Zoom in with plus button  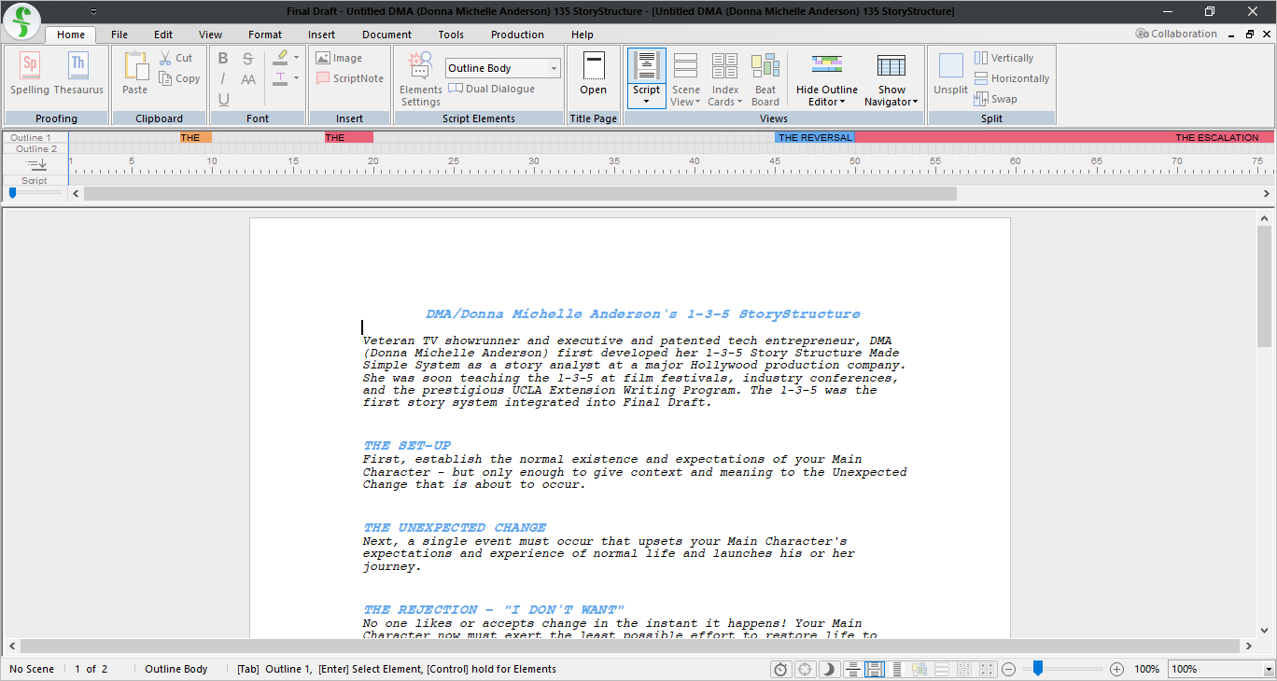(1117, 669)
